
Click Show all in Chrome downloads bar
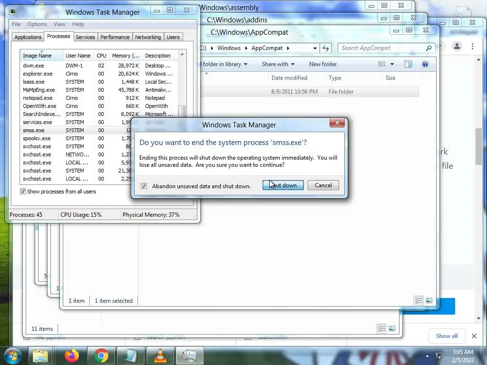pyautogui.click(x=447, y=336)
